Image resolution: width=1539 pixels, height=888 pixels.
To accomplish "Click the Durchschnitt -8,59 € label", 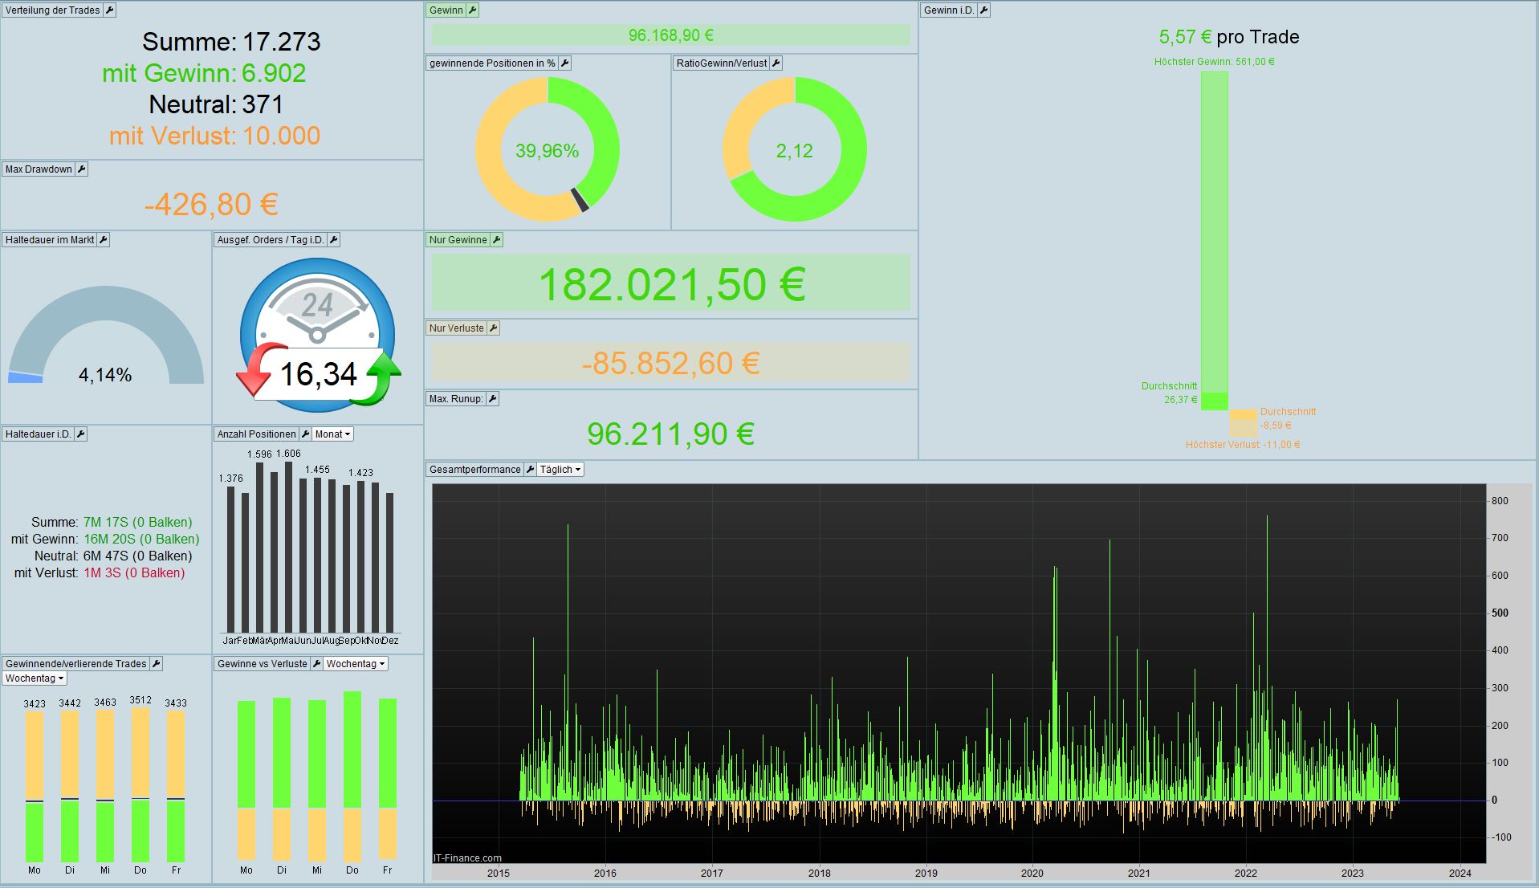I will pyautogui.click(x=1288, y=418).
